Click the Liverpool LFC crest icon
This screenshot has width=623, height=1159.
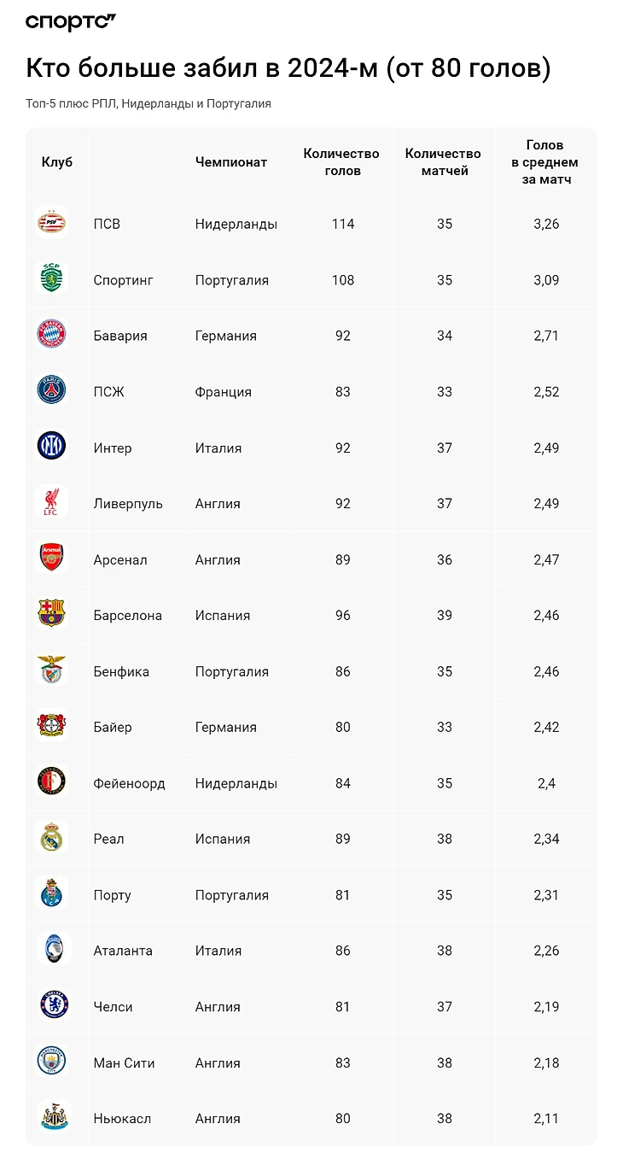pyautogui.click(x=51, y=502)
